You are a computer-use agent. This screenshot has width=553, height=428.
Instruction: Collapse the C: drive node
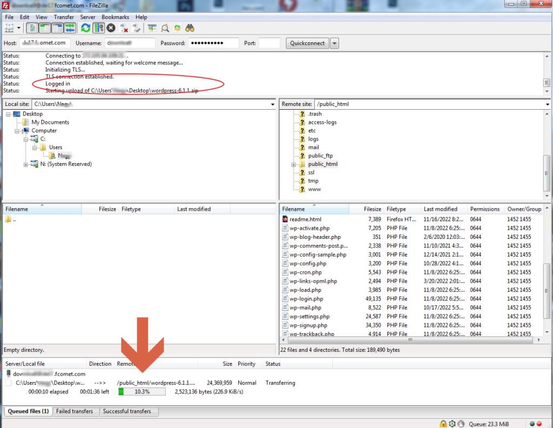coord(26,139)
